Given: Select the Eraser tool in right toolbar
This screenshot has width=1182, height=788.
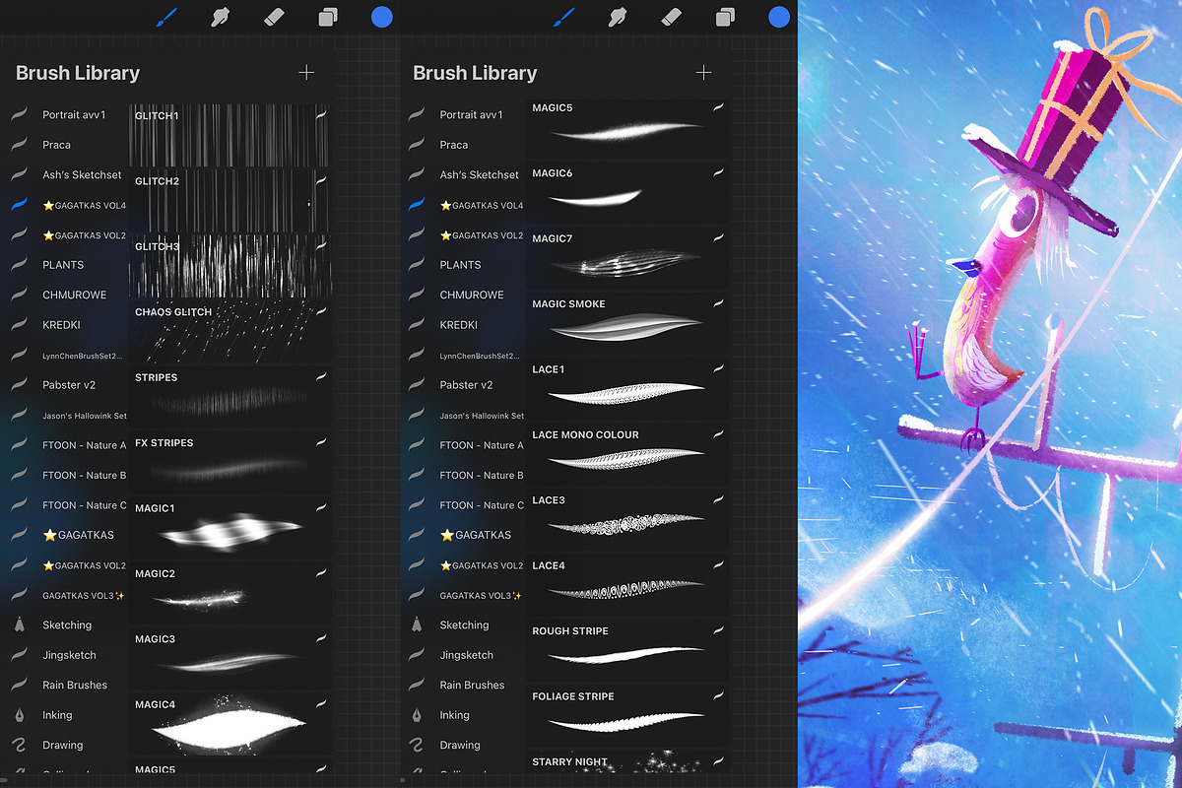Looking at the screenshot, I should click(672, 17).
